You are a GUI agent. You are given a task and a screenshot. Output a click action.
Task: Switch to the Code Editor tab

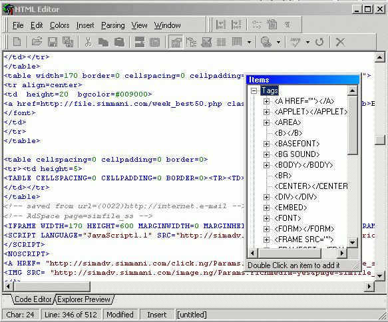click(x=33, y=299)
